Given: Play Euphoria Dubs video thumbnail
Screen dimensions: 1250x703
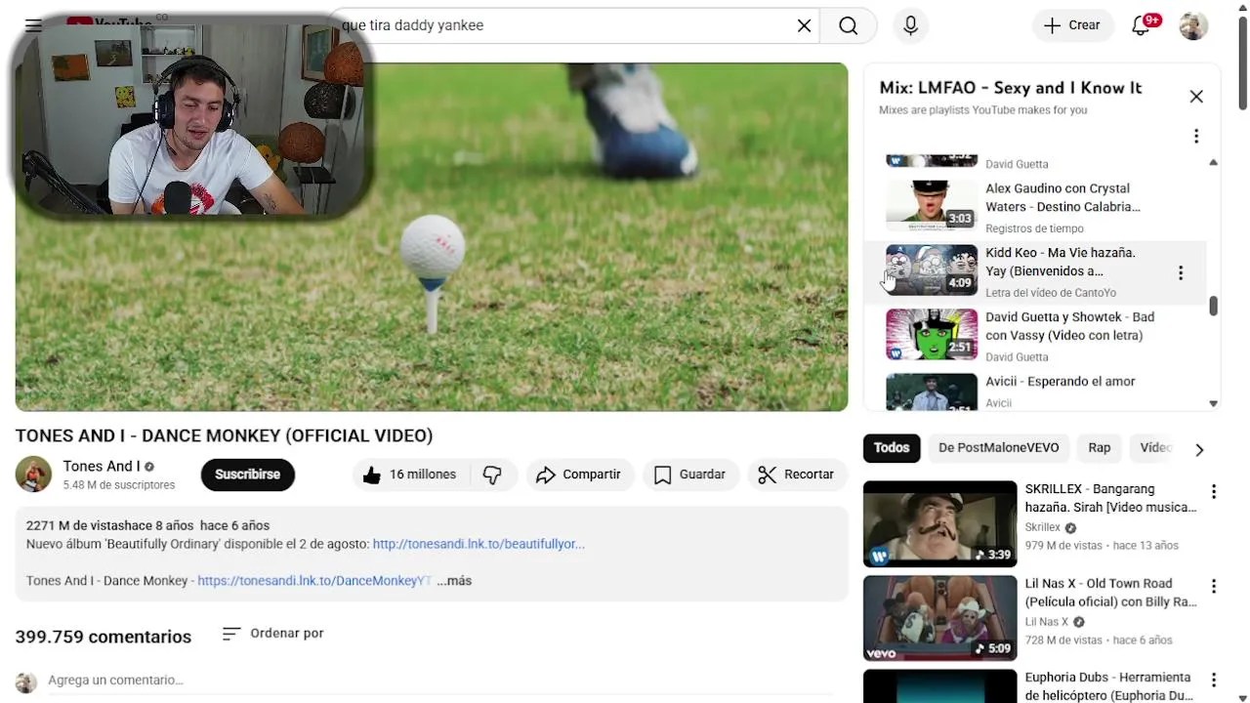Looking at the screenshot, I should [939, 686].
